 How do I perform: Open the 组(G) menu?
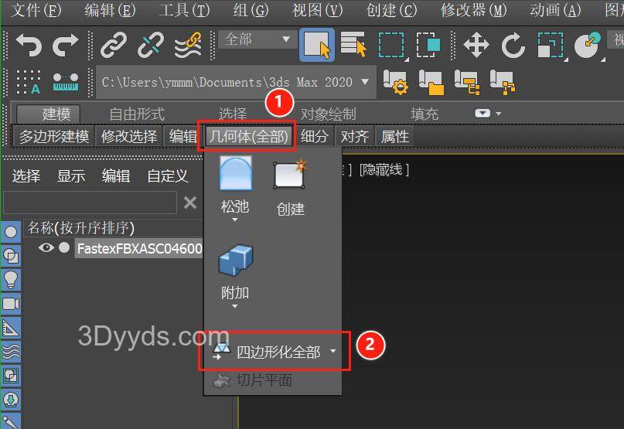[x=251, y=9]
